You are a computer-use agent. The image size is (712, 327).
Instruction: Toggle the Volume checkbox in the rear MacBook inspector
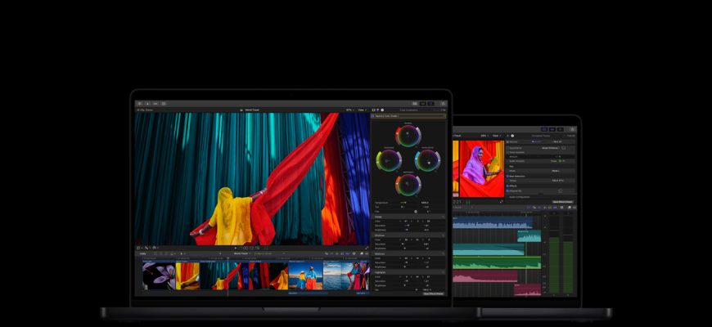point(507,141)
